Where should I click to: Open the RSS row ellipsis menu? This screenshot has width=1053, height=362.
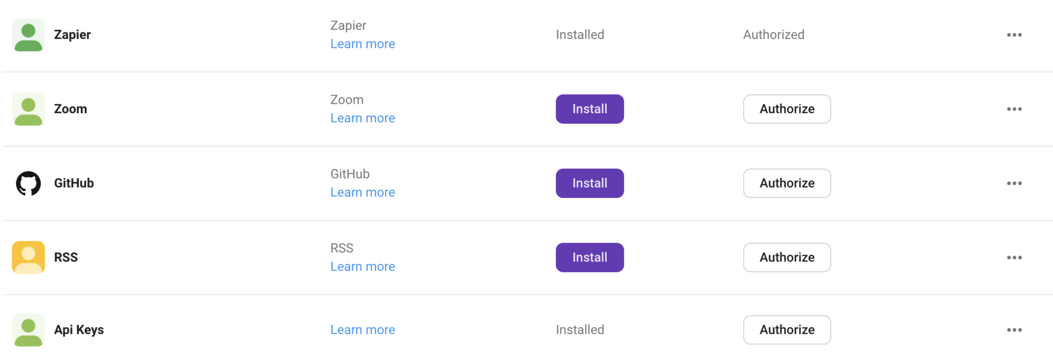click(x=1014, y=257)
